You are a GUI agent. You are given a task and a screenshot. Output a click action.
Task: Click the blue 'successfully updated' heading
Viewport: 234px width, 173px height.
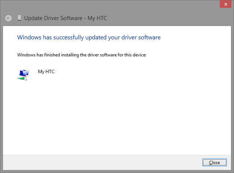pos(89,37)
